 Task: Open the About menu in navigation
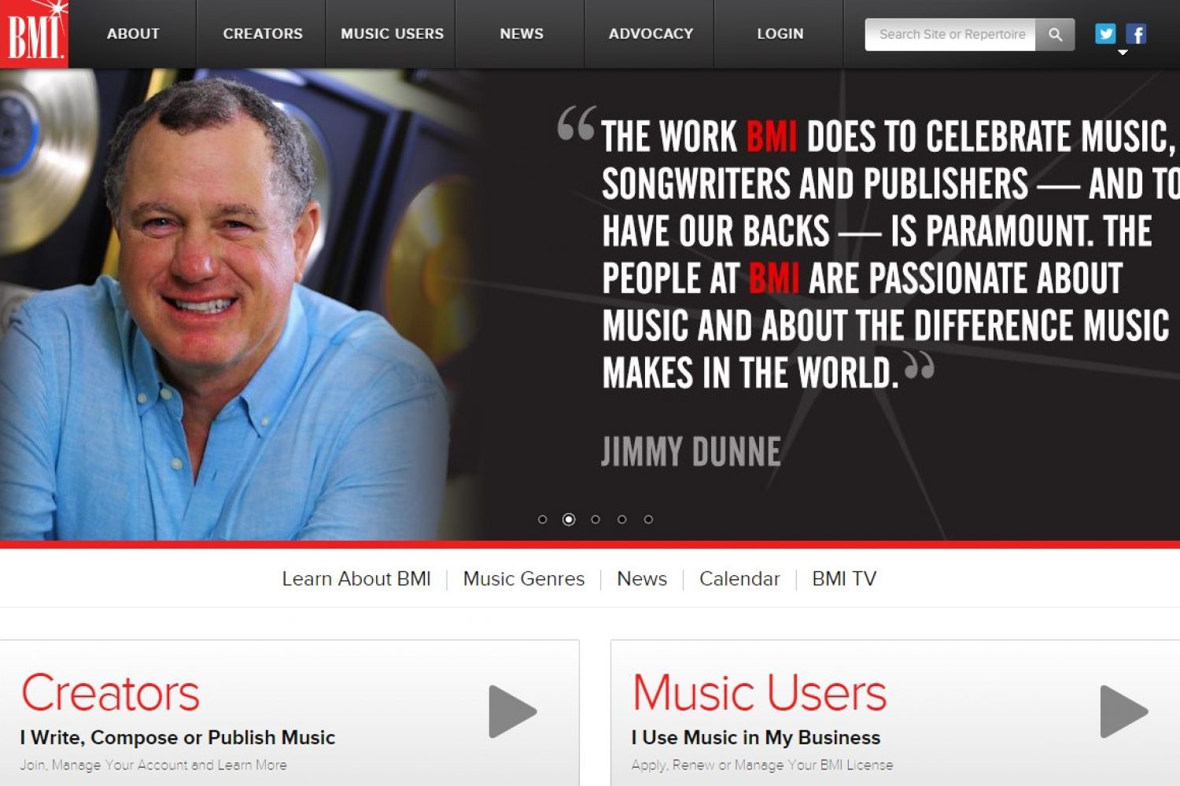pyautogui.click(x=133, y=34)
